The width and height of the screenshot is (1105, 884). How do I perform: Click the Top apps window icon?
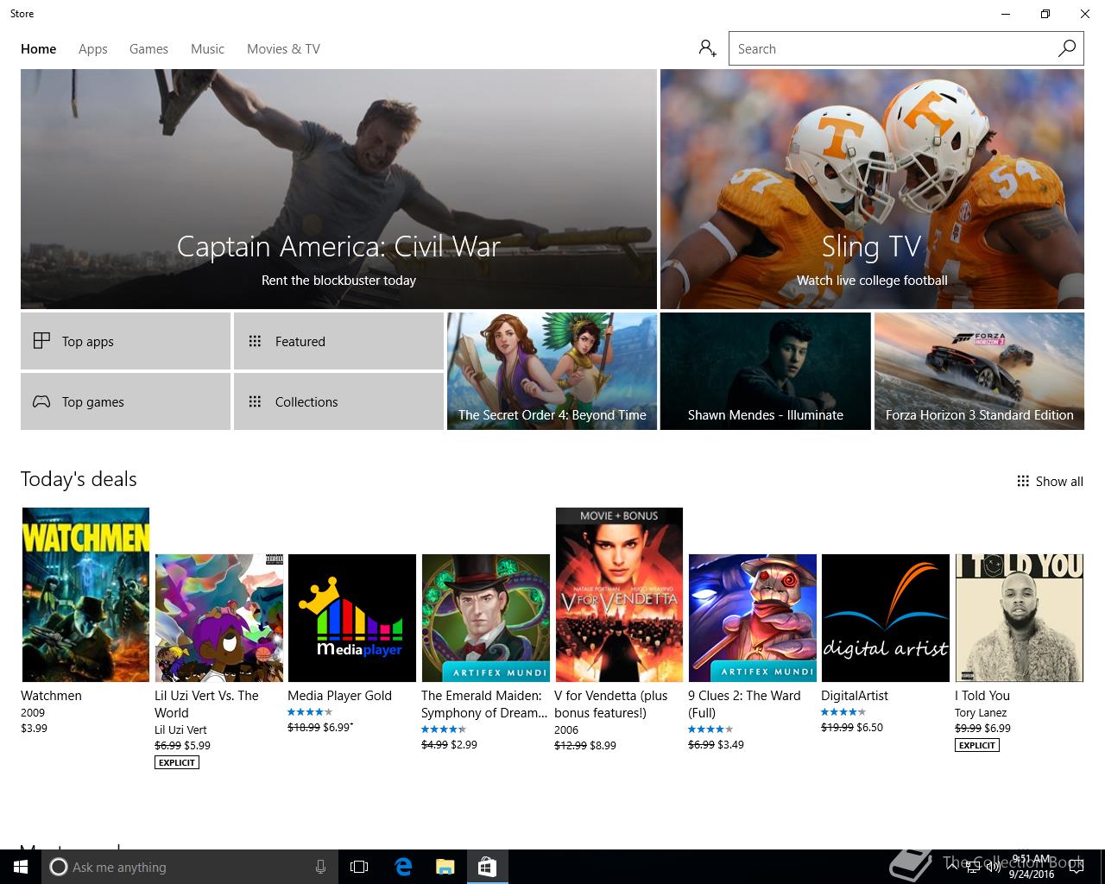[x=41, y=340]
